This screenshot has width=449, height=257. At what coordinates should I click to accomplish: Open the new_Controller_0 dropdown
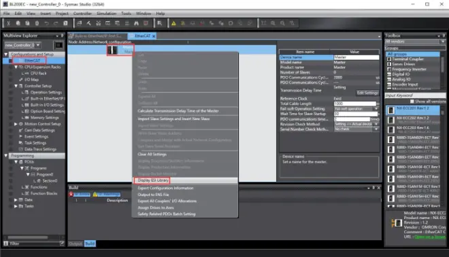(x=38, y=45)
